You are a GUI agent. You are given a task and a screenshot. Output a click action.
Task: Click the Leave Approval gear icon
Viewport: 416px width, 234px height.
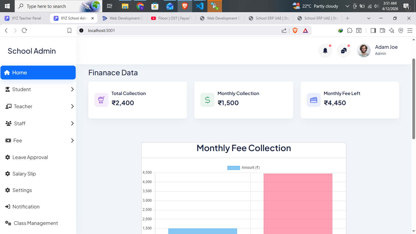point(8,157)
